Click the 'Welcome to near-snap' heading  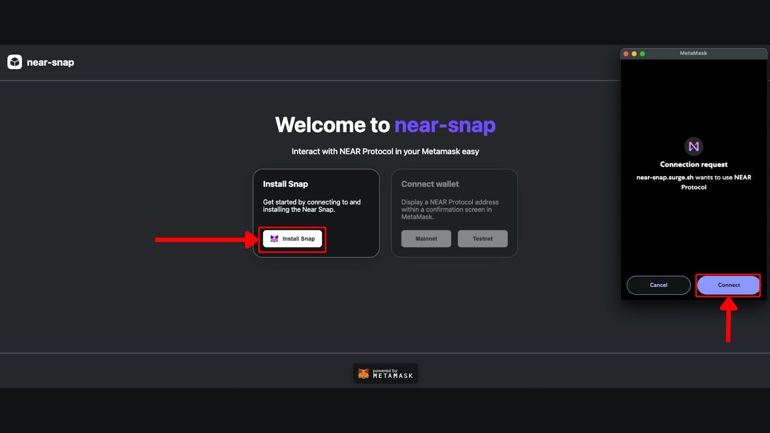click(x=385, y=125)
